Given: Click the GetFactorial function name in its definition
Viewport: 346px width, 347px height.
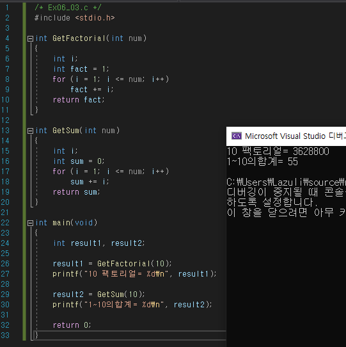Looking at the screenshot, I should [79, 38].
